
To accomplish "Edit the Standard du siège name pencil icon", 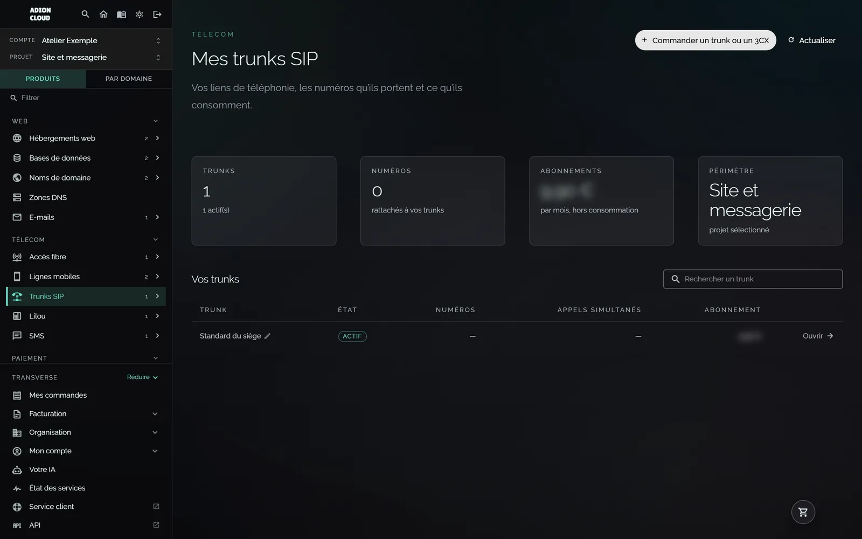I will coord(267,336).
